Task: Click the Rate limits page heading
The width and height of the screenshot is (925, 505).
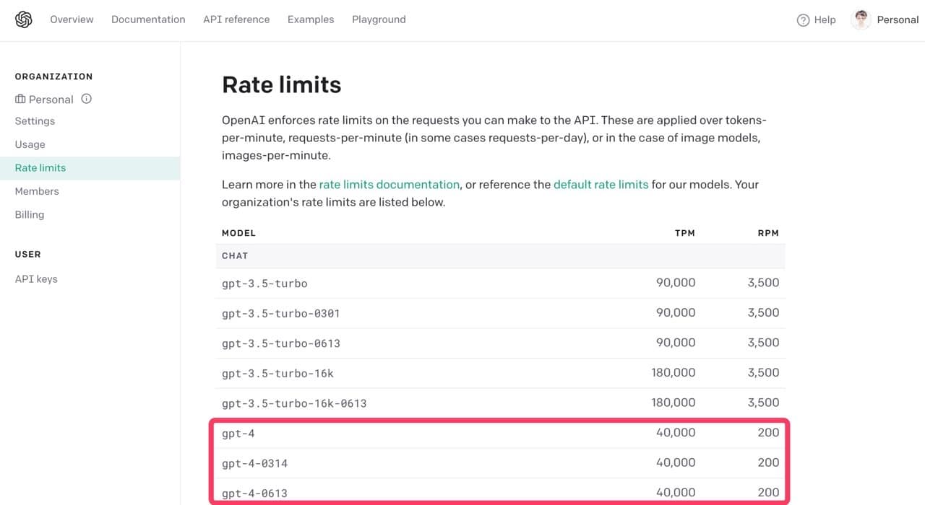Action: (281, 85)
